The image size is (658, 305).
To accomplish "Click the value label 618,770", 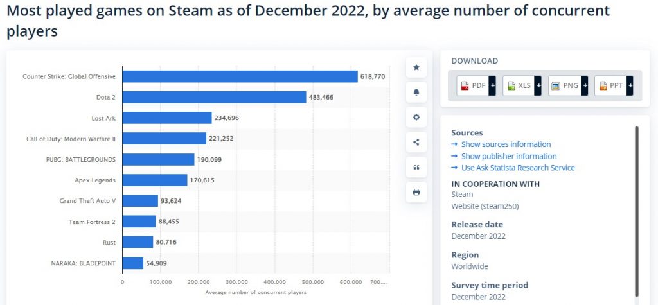I will coord(373,77).
